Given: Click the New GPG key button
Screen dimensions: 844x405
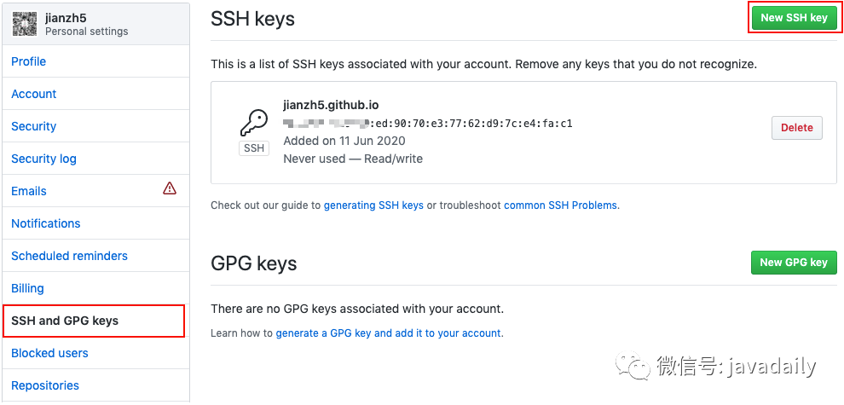Looking at the screenshot, I should click(794, 263).
